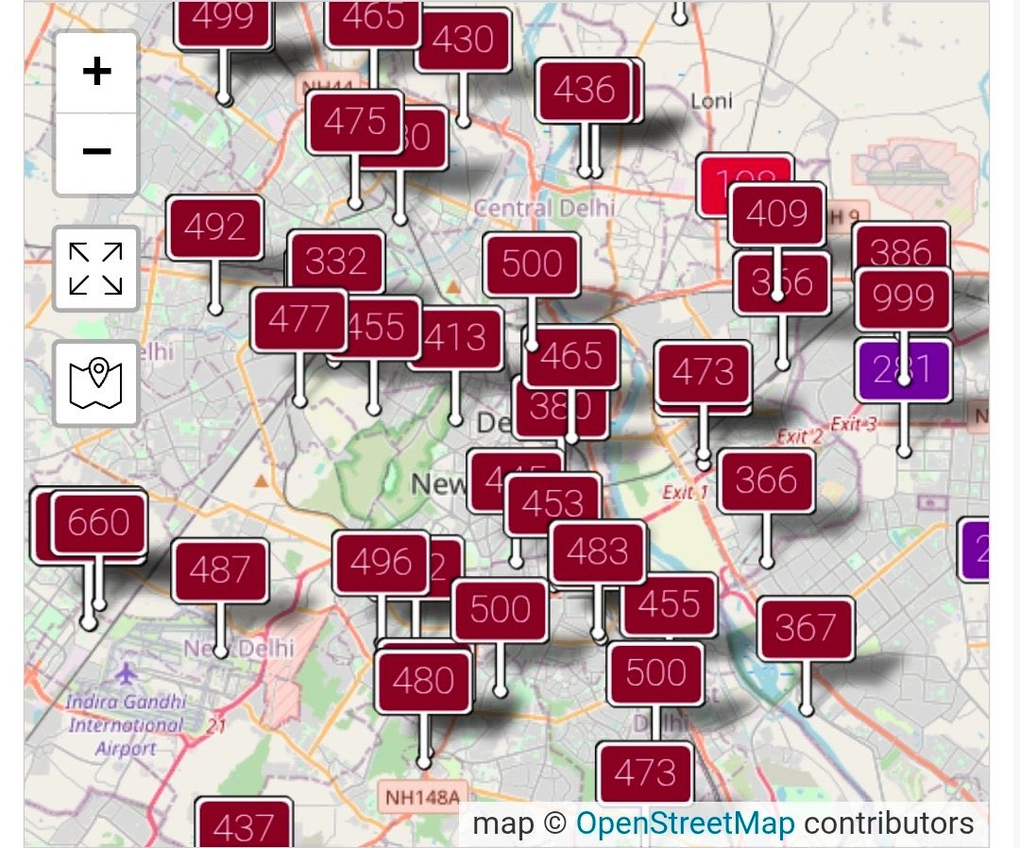Select the 480 air quality marker
This screenshot has height=848, width=1020.
(423, 682)
